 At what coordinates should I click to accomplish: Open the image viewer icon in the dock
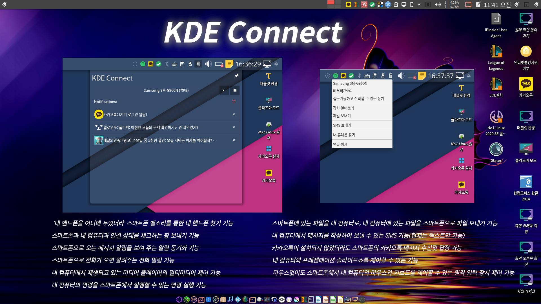pyautogui.click(x=201, y=299)
